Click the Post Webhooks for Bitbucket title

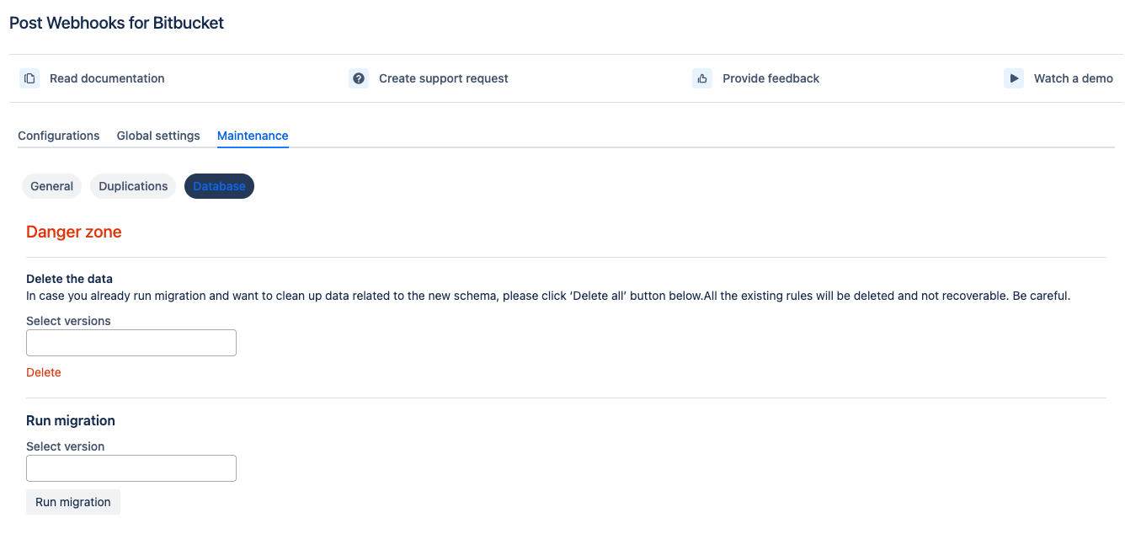(116, 23)
